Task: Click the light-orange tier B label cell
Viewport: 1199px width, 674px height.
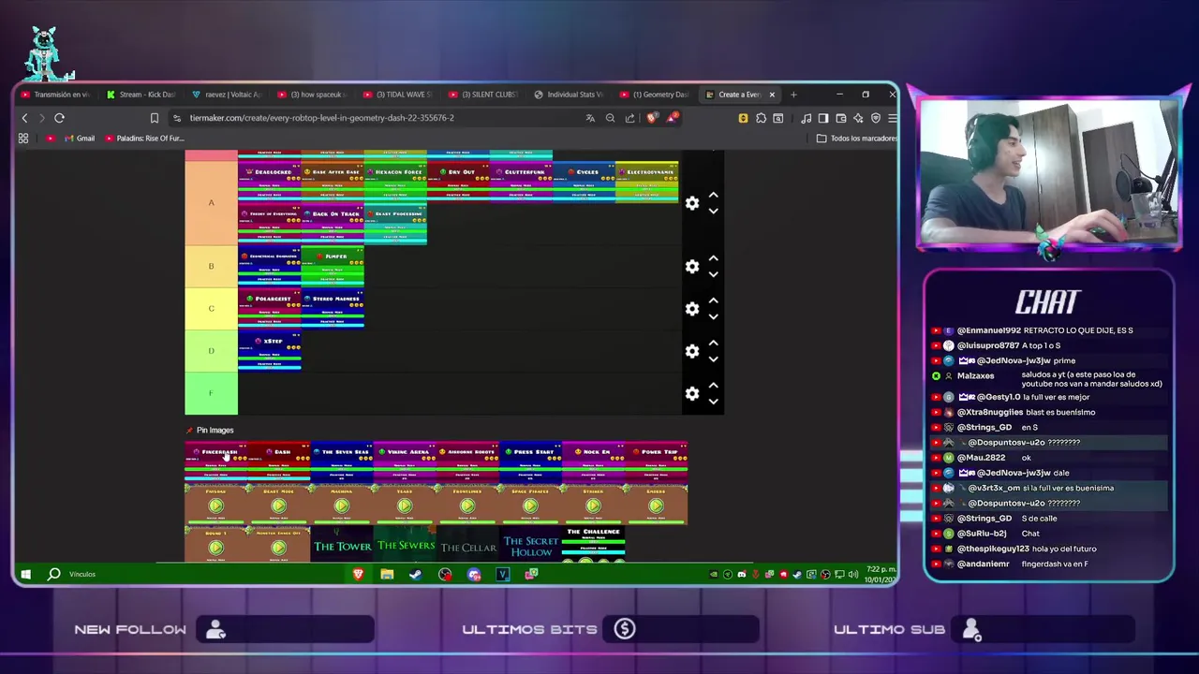Action: tap(211, 267)
